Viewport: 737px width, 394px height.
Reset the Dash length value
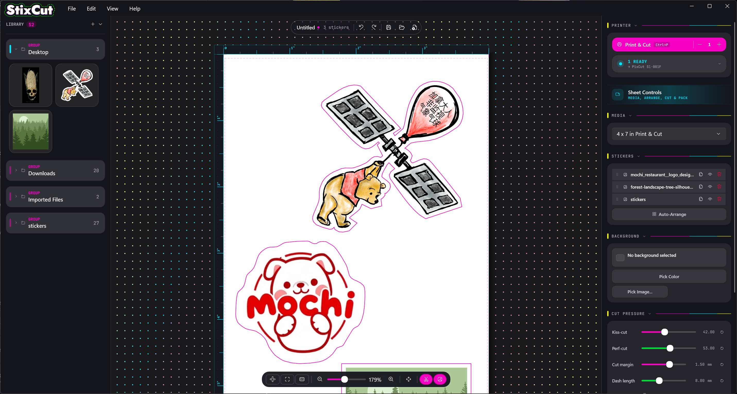pos(722,381)
